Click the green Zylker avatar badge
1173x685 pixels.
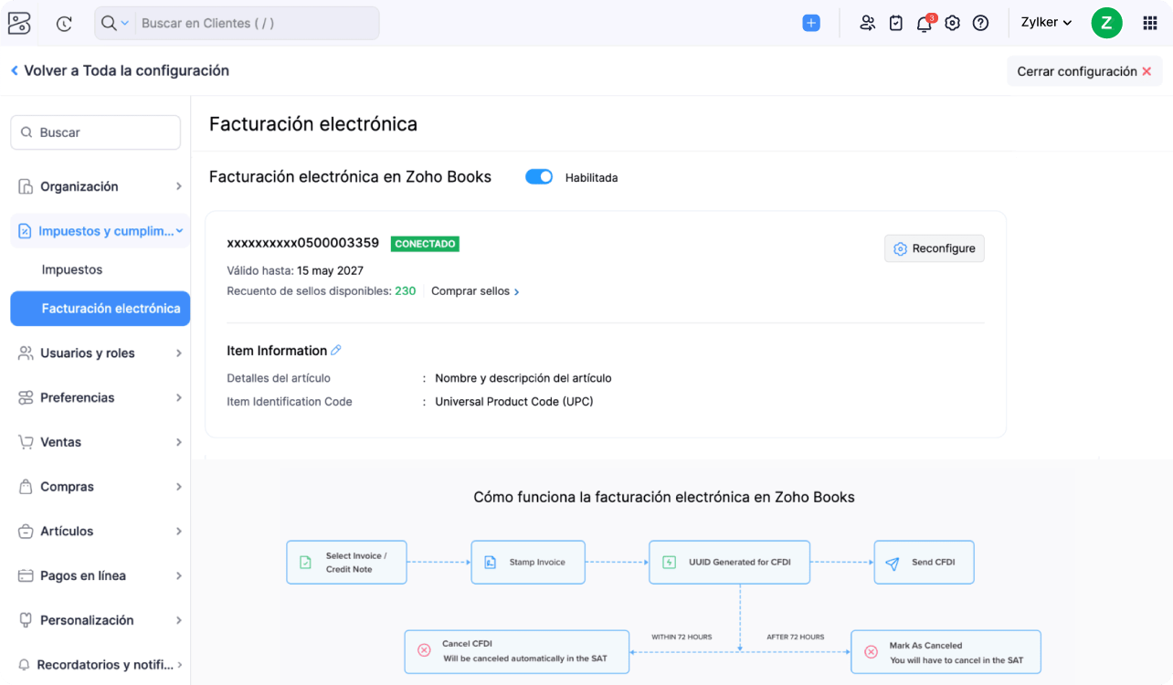click(1106, 22)
